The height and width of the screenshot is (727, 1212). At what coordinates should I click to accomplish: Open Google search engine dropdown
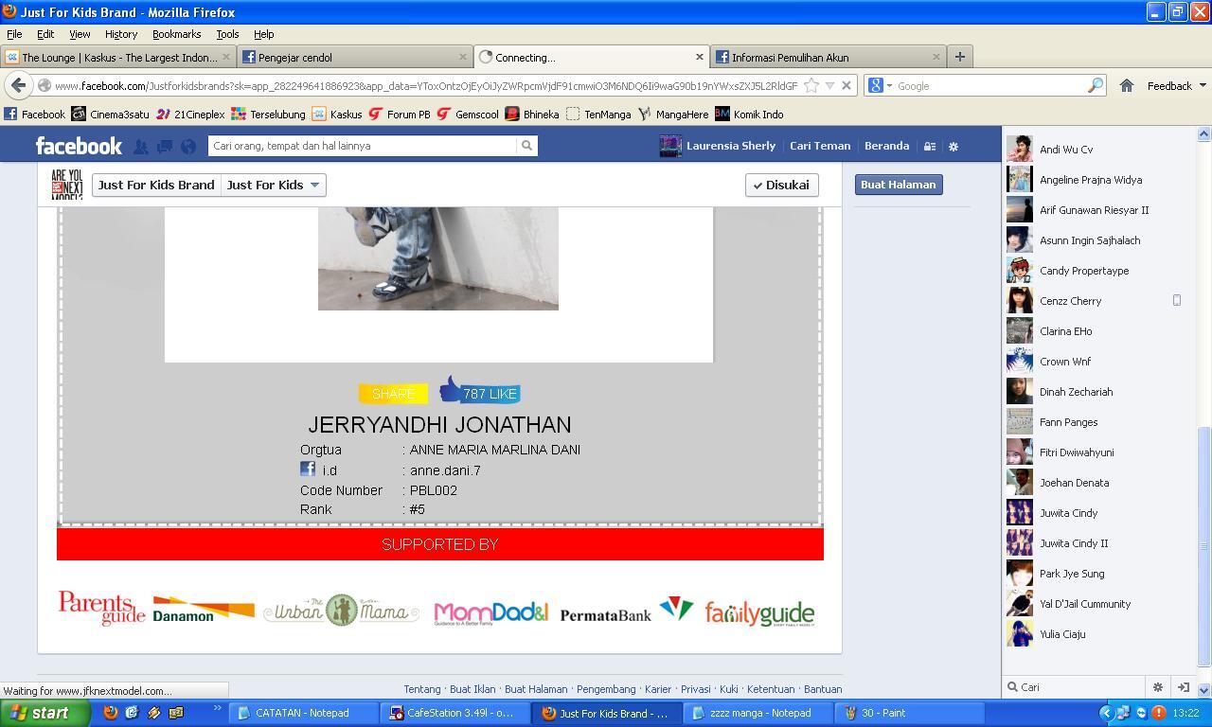880,85
